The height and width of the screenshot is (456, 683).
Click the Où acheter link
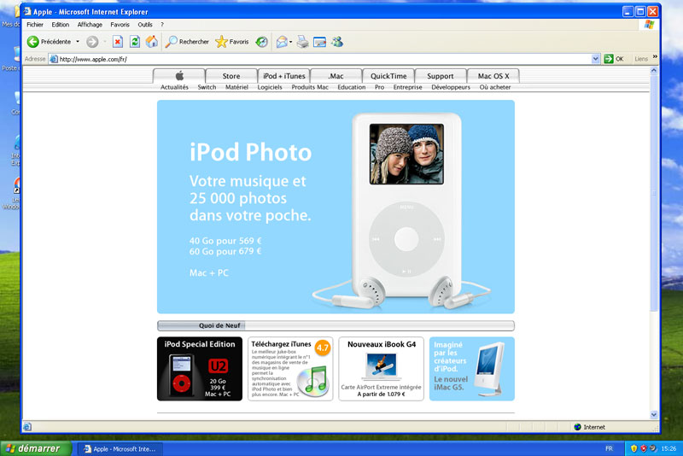pyautogui.click(x=495, y=87)
